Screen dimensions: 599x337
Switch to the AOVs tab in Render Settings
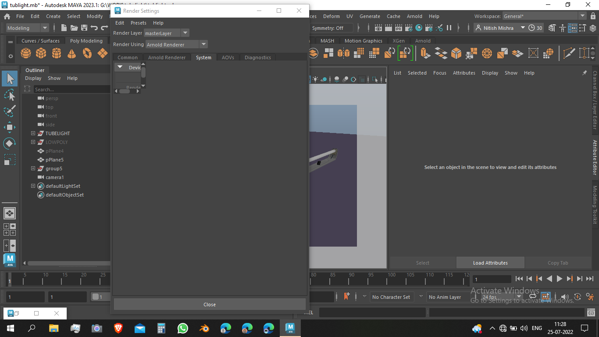(228, 57)
